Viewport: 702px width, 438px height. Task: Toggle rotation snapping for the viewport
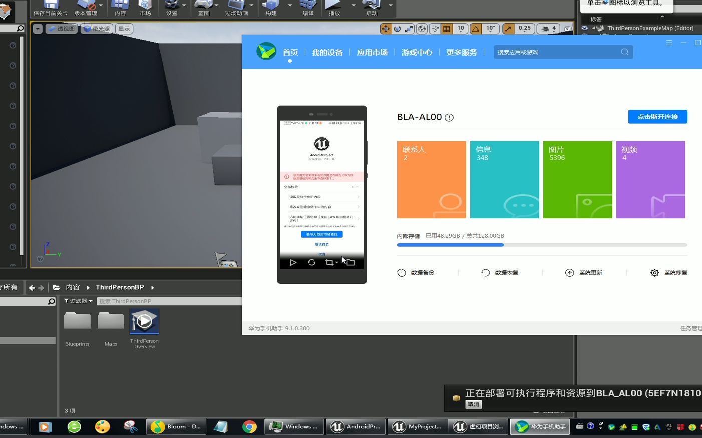(x=475, y=28)
